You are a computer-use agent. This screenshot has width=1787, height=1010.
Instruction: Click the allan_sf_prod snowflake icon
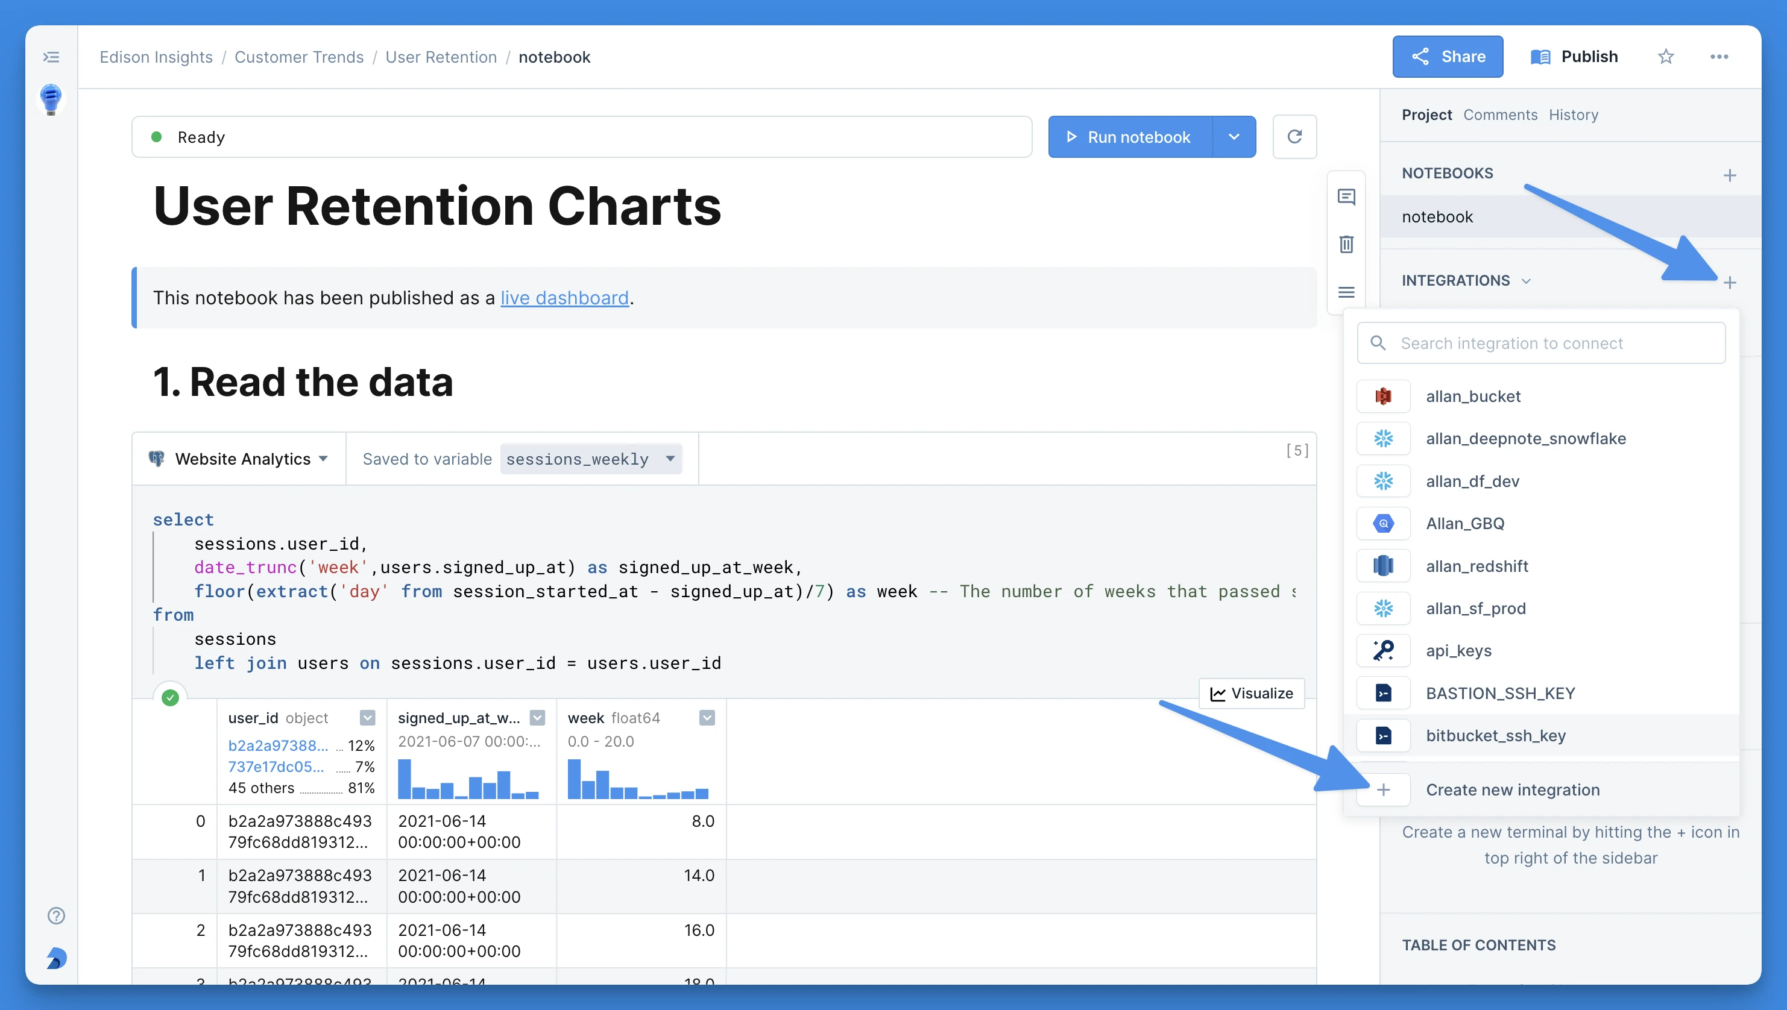point(1383,609)
